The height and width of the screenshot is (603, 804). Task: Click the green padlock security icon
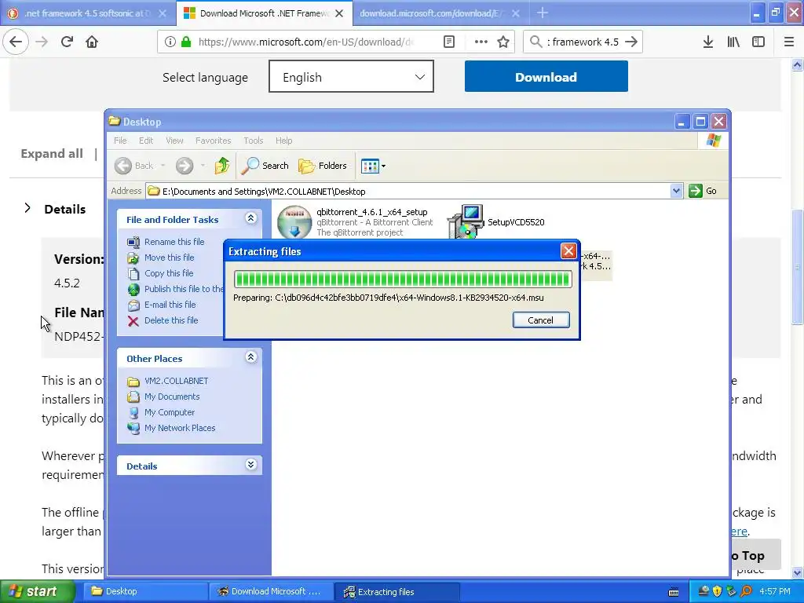pyautogui.click(x=186, y=42)
